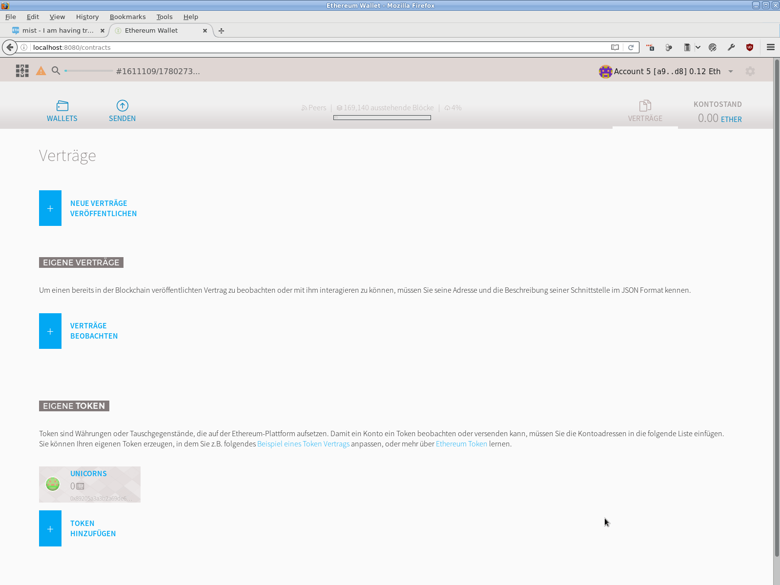Screen dimensions: 780x585
Task: Click the EIGENE TOKEN heading
Action: (x=74, y=406)
